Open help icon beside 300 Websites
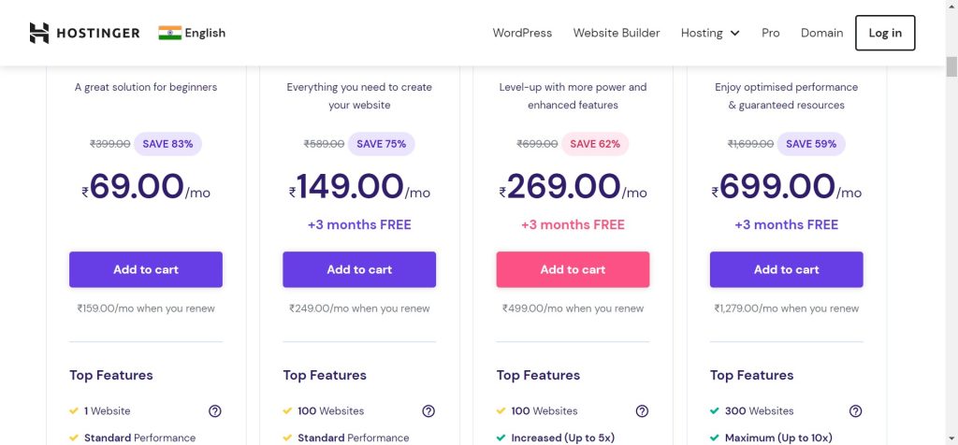 (x=855, y=411)
